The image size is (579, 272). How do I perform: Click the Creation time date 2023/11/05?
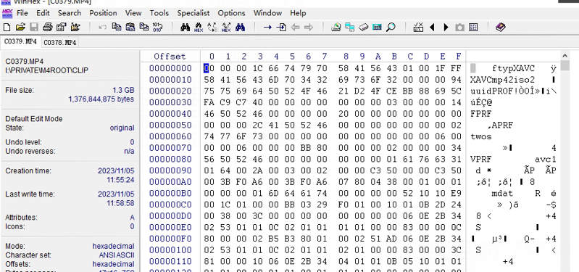[x=116, y=170]
